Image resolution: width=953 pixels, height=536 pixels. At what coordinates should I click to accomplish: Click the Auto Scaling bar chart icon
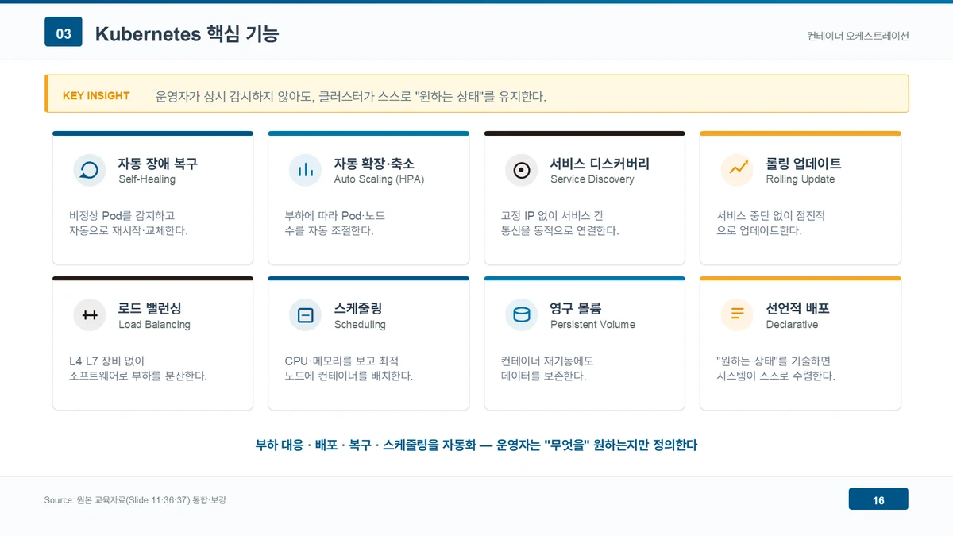point(305,170)
